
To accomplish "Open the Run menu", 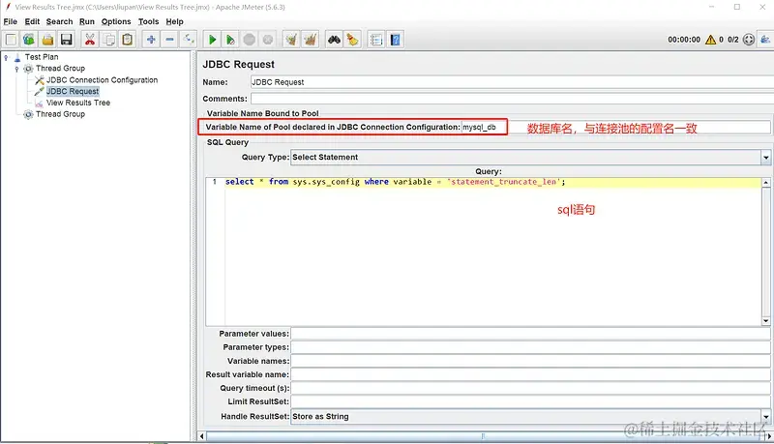I will pos(87,21).
